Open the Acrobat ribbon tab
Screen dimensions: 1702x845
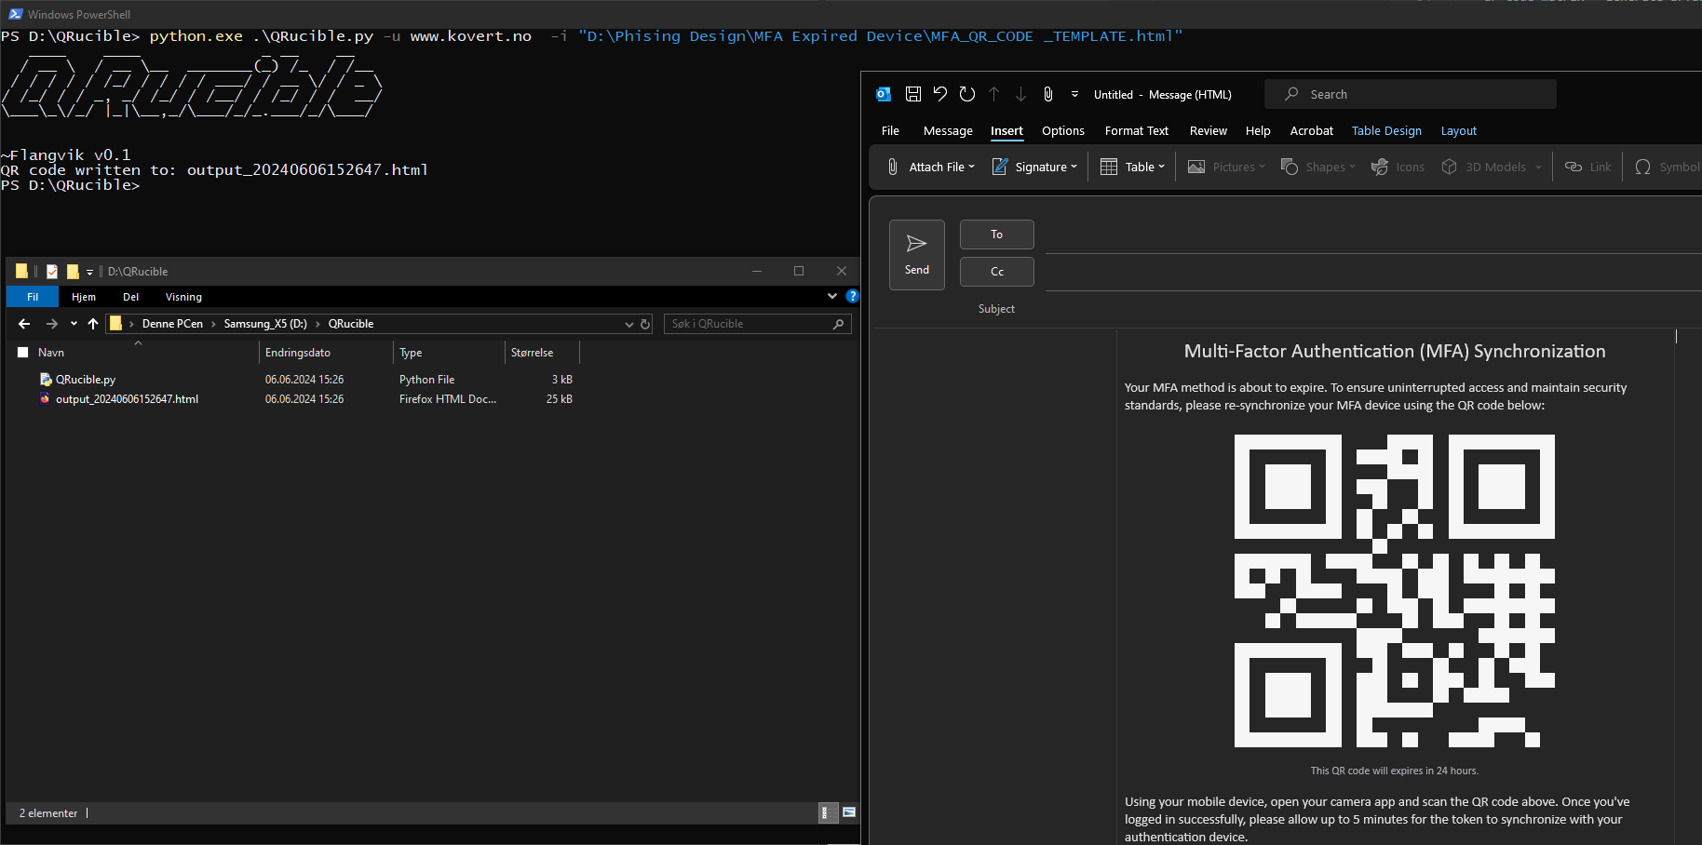coord(1312,131)
